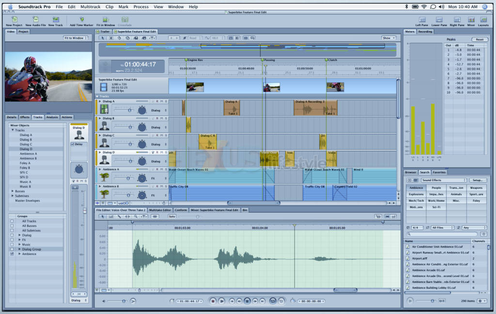Open the Sound Effects dropdown
The width and height of the screenshot is (496, 314).
pyautogui.click(x=444, y=180)
